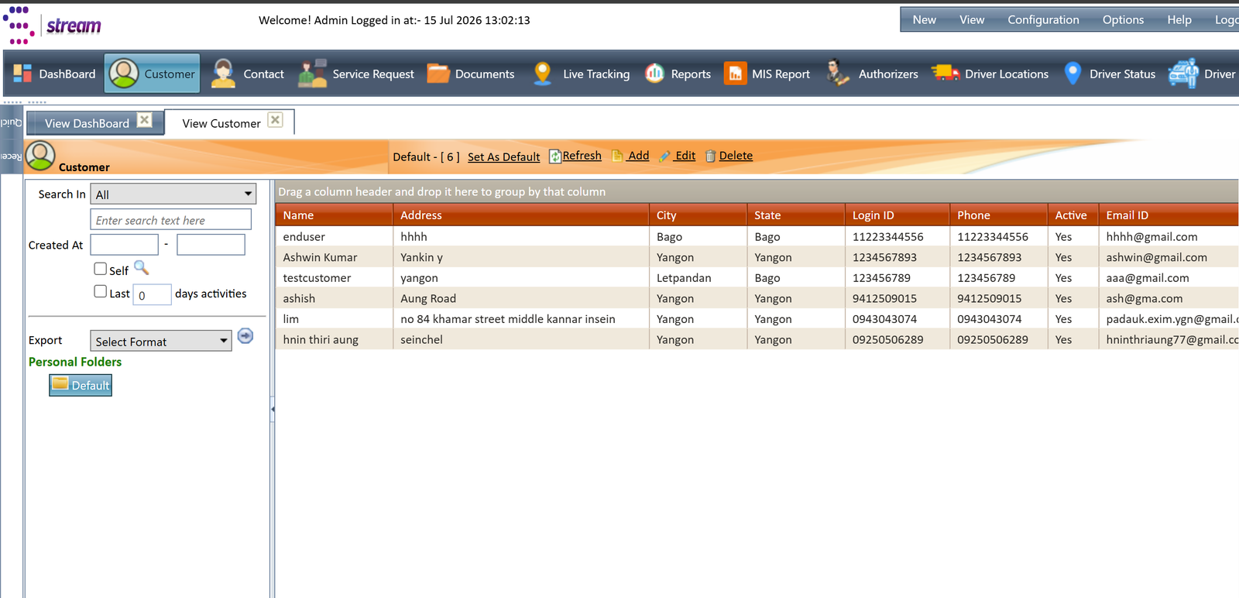Open the Contact person icon
This screenshot has height=598, width=1239.
[x=223, y=74]
